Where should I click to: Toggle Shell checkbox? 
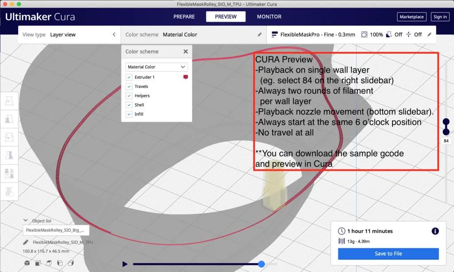pos(129,105)
